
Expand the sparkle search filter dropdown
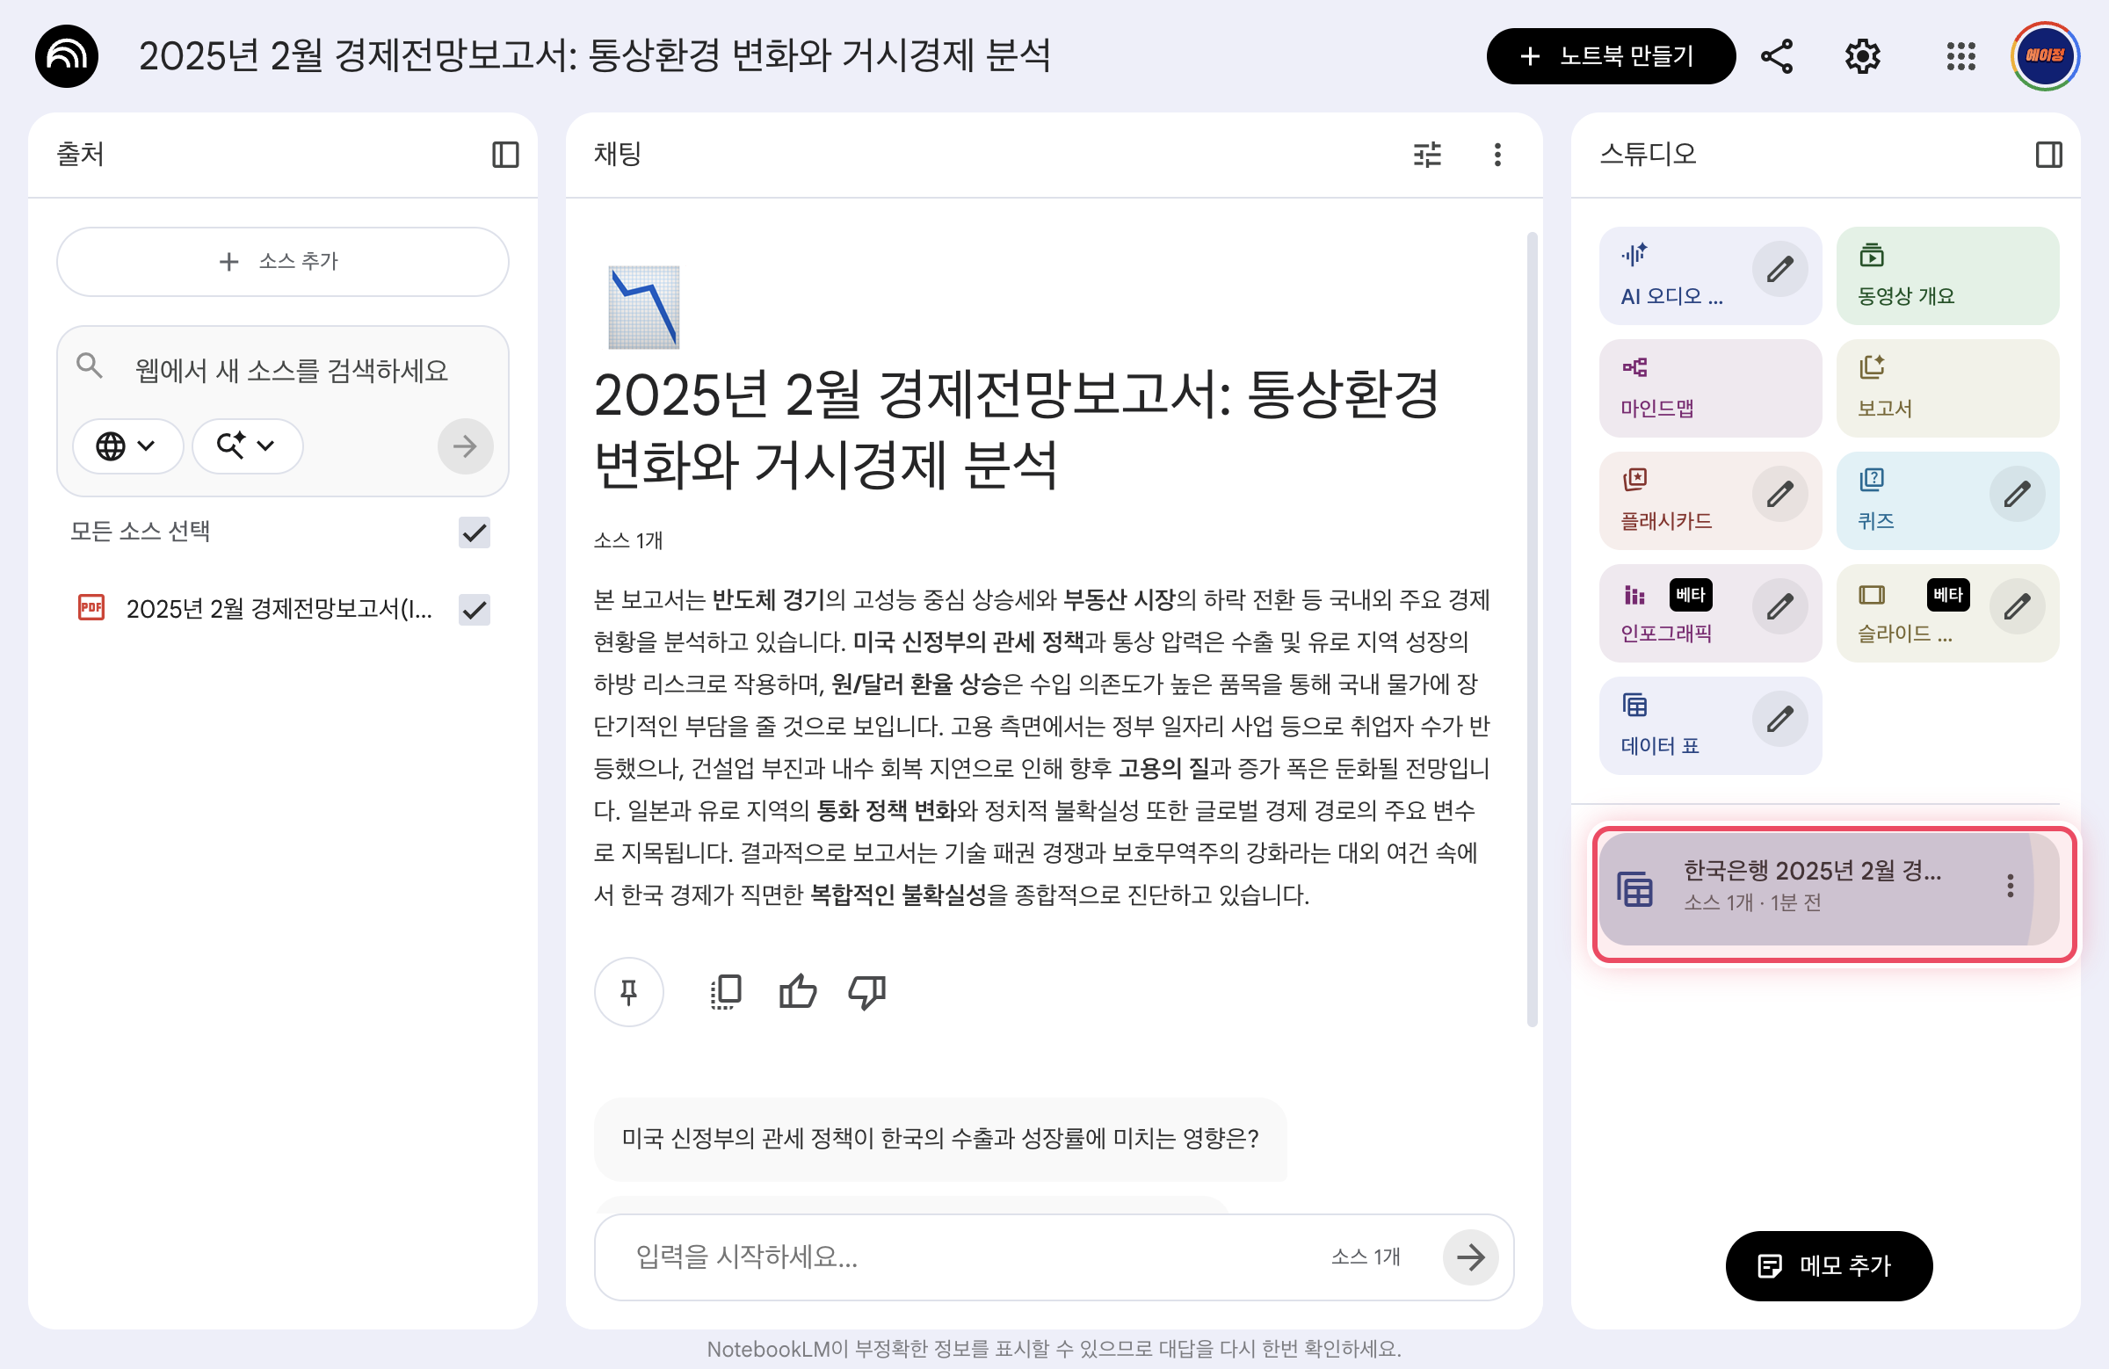tap(246, 445)
